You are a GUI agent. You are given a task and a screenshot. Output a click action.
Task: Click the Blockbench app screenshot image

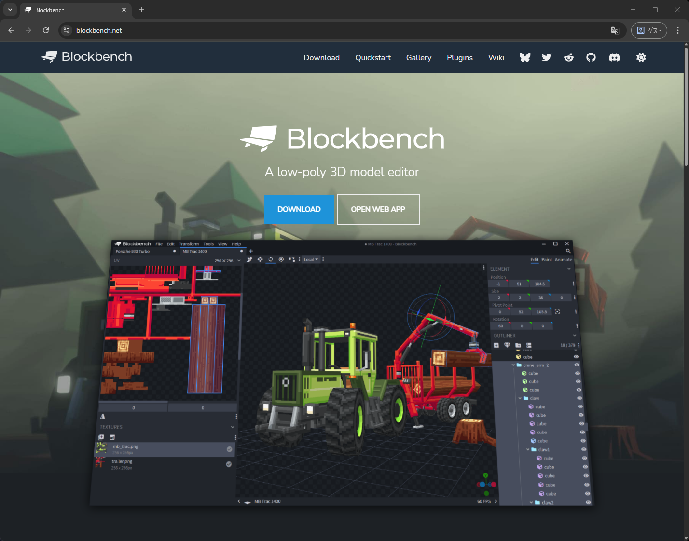tap(341, 373)
